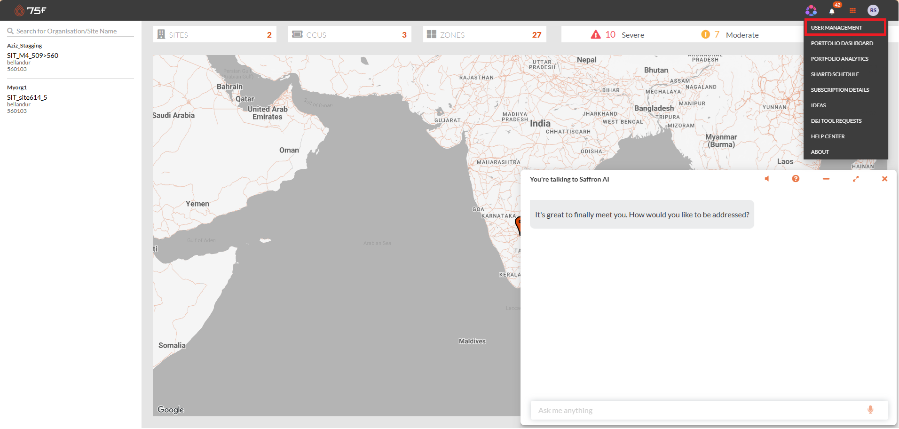
Task: Select Shared Schedule option
Action: tap(845, 74)
